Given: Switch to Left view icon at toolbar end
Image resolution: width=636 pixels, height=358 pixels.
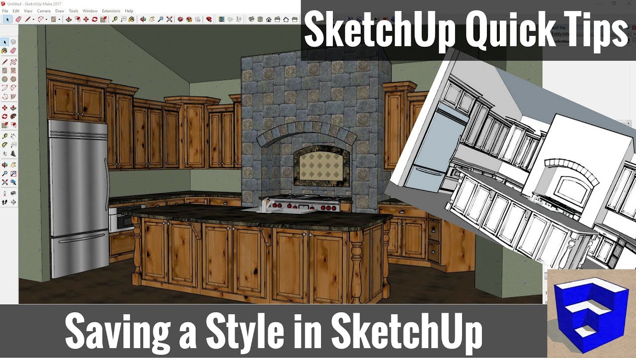Looking at the screenshot, I should [295, 19].
